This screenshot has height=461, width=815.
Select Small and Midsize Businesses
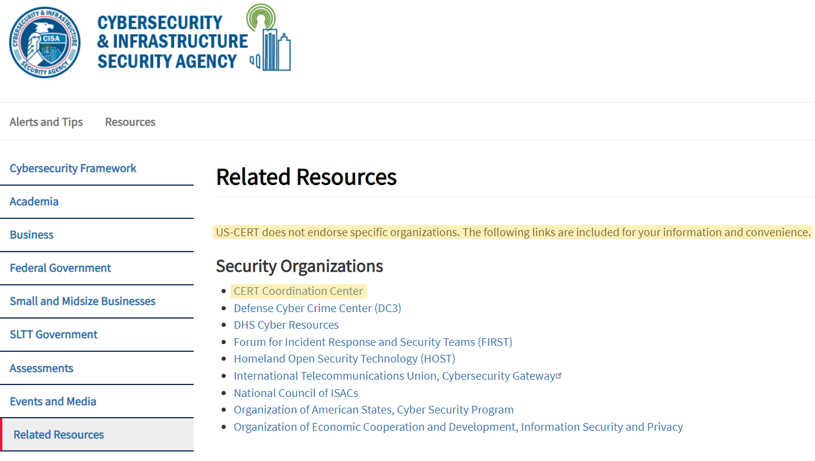[83, 301]
